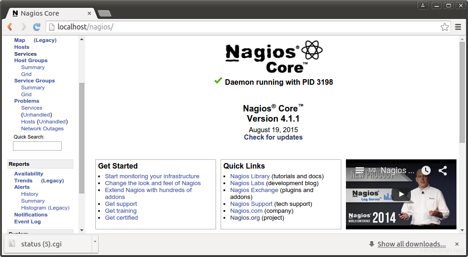Open Service Groups page
468x257 pixels.
(35, 81)
